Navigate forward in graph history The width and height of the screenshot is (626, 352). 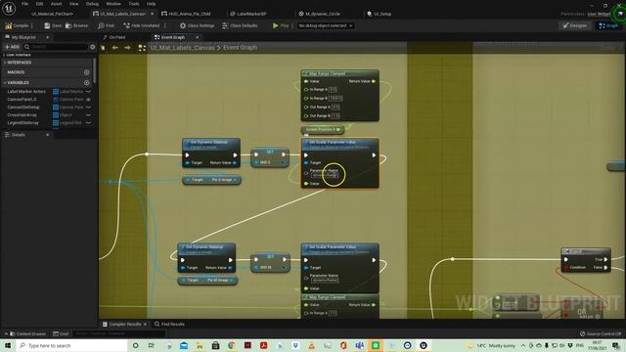point(127,48)
